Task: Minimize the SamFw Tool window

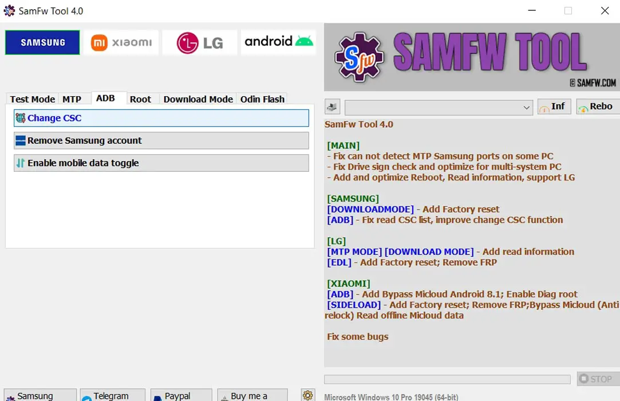Action: pyautogui.click(x=532, y=11)
